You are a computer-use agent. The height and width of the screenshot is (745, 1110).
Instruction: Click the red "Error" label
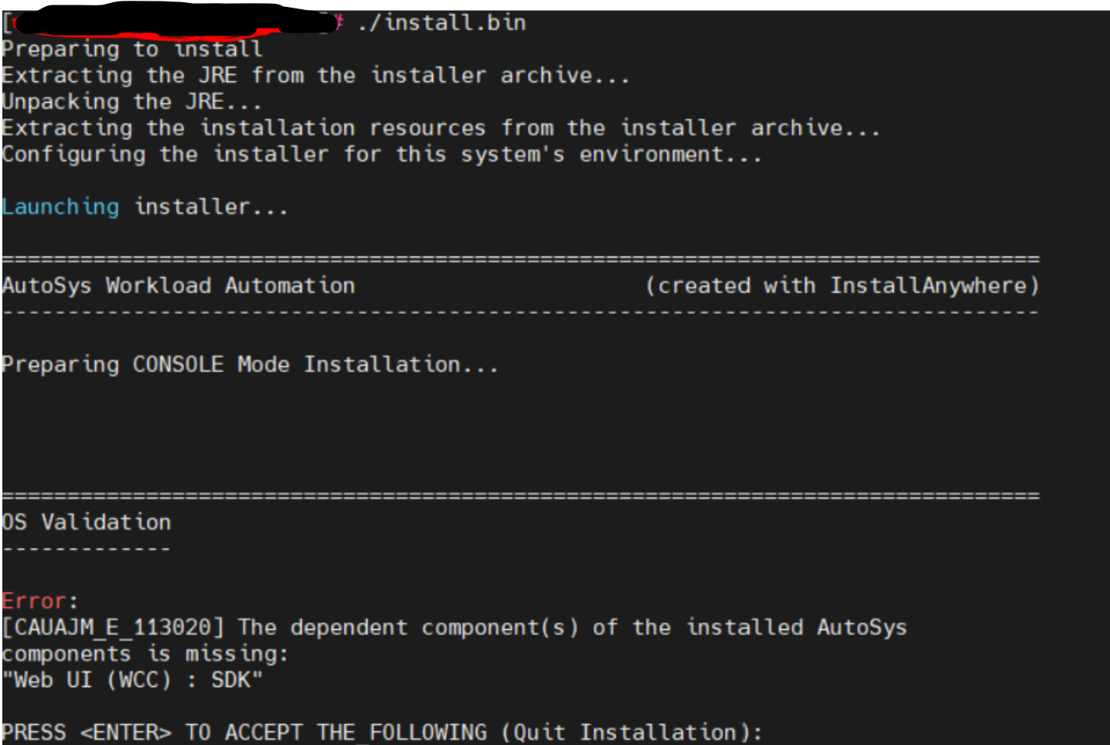34,601
